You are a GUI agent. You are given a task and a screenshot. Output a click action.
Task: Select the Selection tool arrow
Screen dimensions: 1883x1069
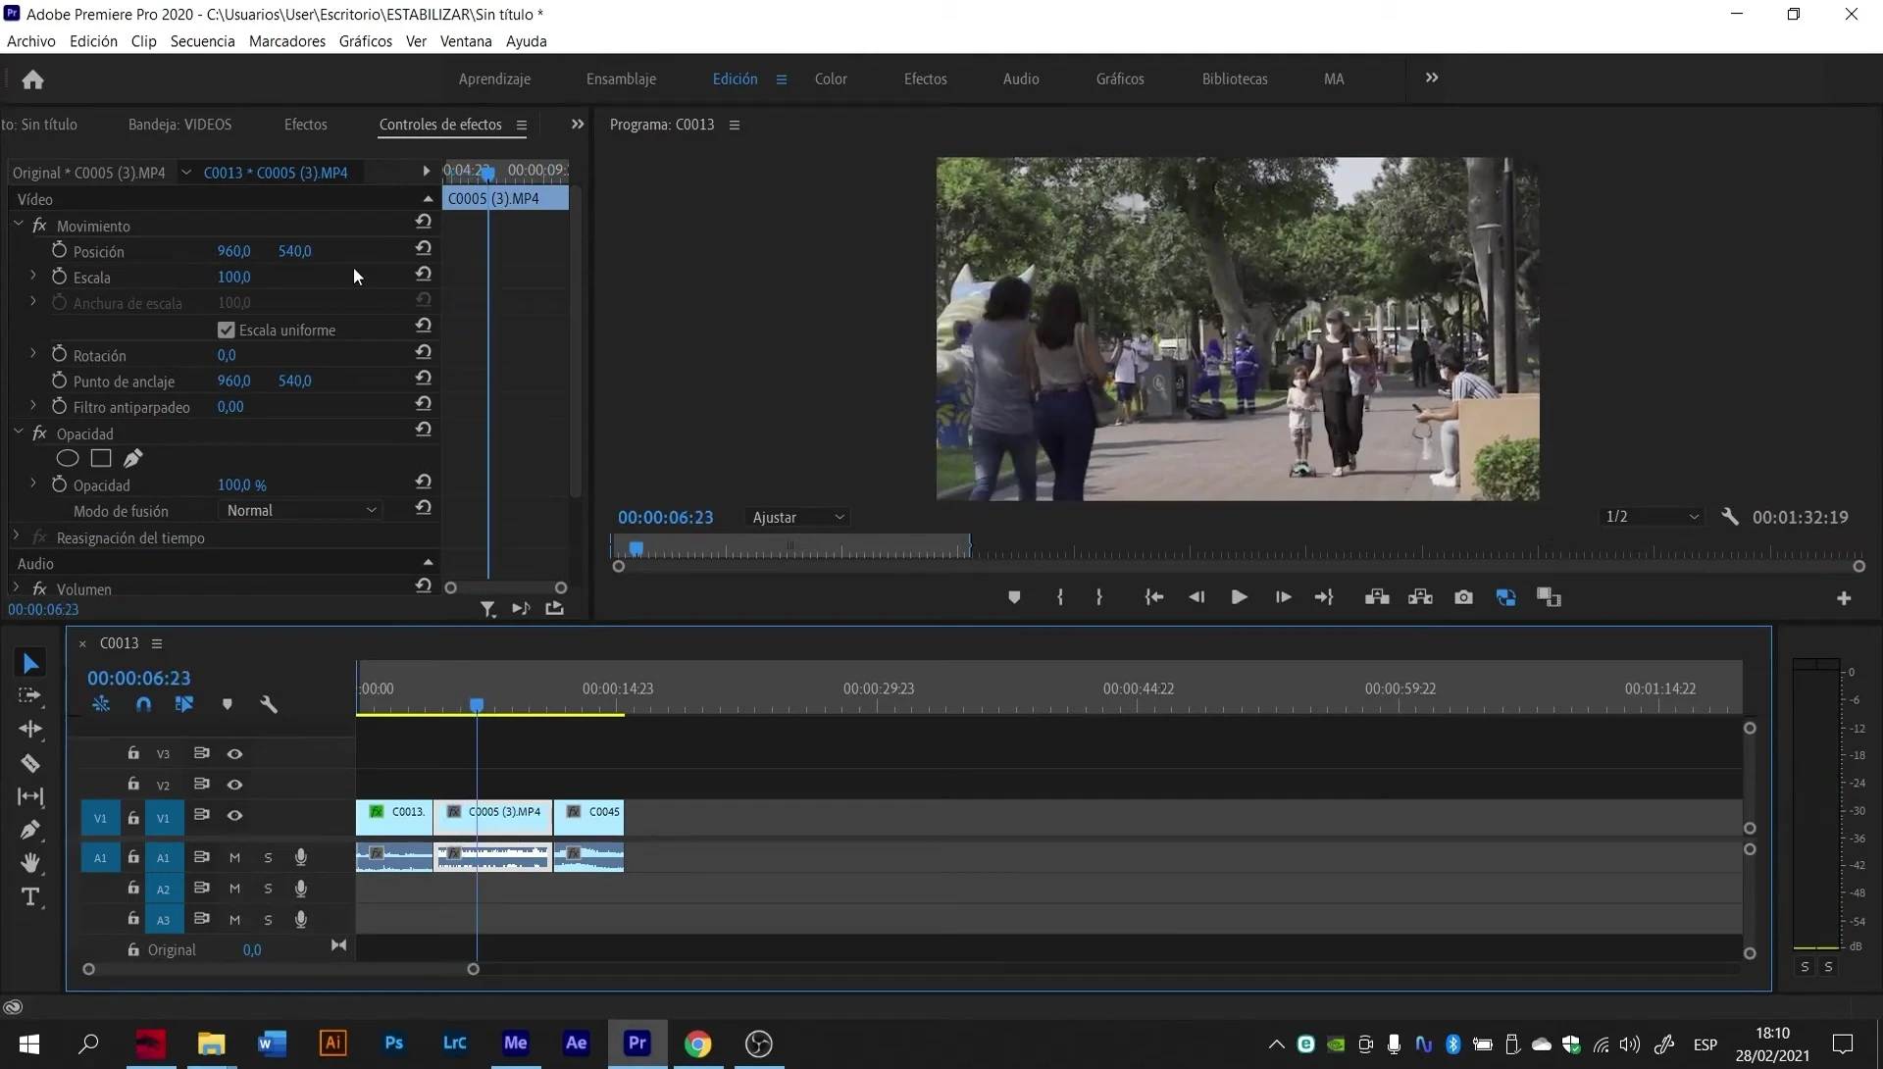30,664
